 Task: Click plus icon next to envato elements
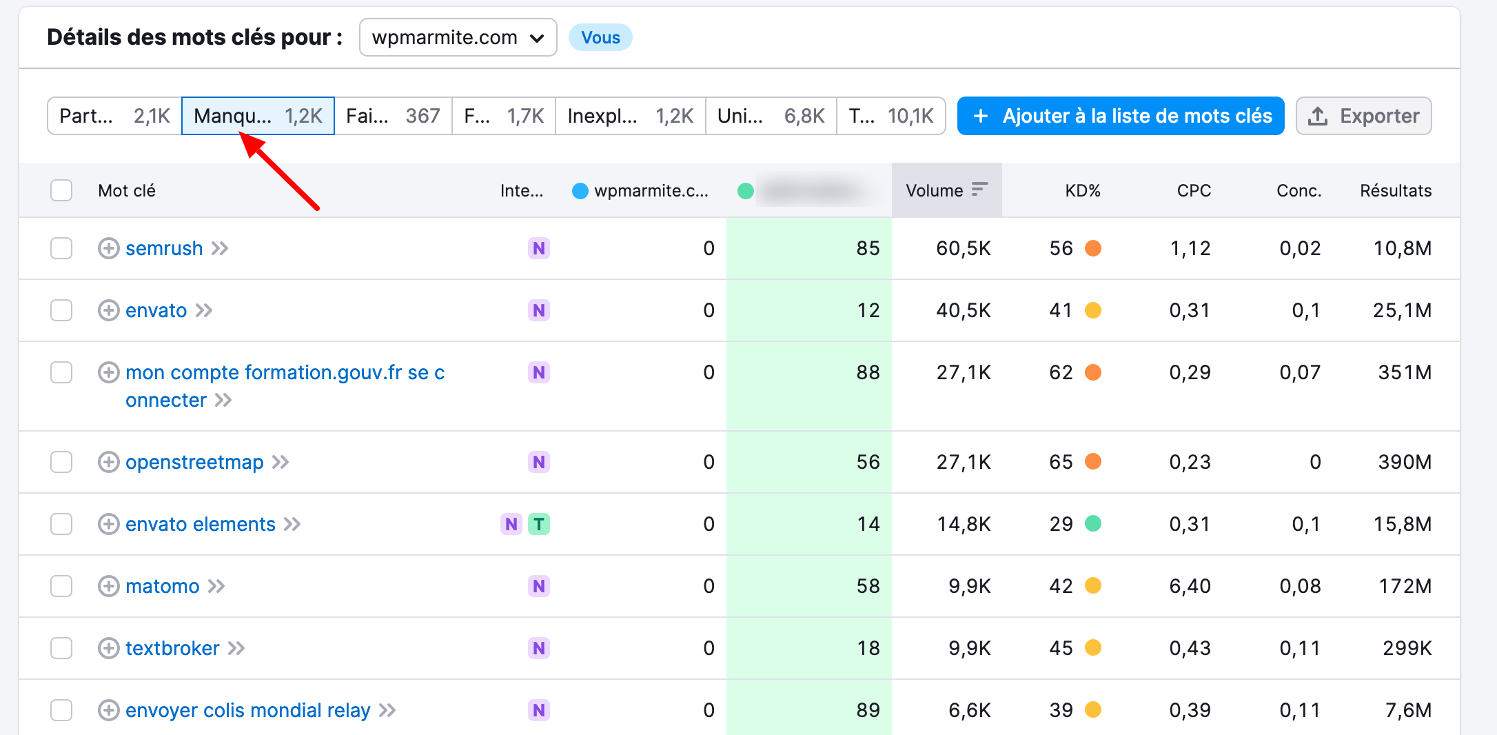pos(108,524)
